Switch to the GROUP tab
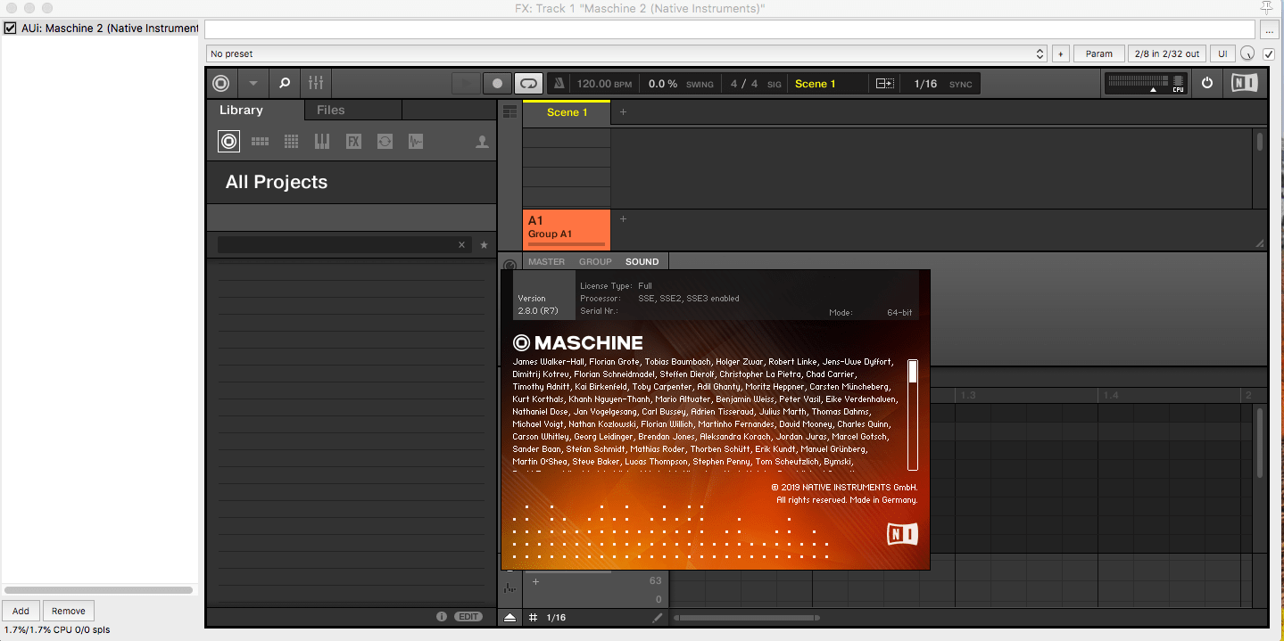Image resolution: width=1284 pixels, height=641 pixels. (x=595, y=261)
